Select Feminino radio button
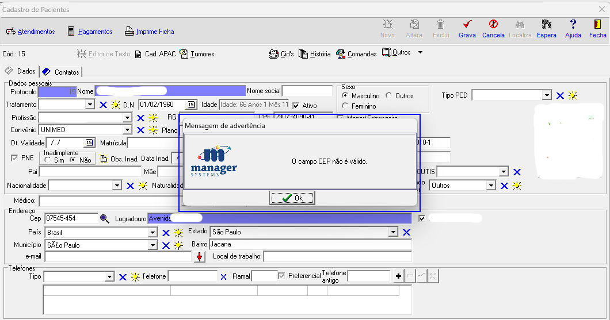Image resolution: width=610 pixels, height=320 pixels. (345, 106)
